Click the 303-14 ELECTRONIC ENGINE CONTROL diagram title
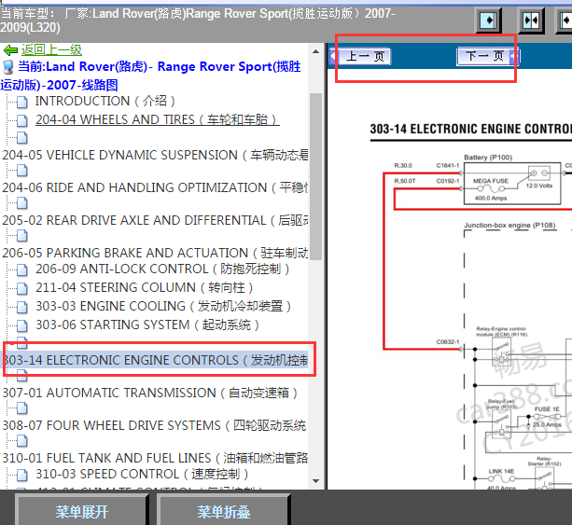 coord(471,129)
